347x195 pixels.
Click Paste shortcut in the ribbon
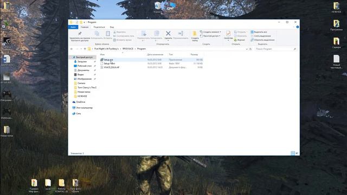coord(123,40)
